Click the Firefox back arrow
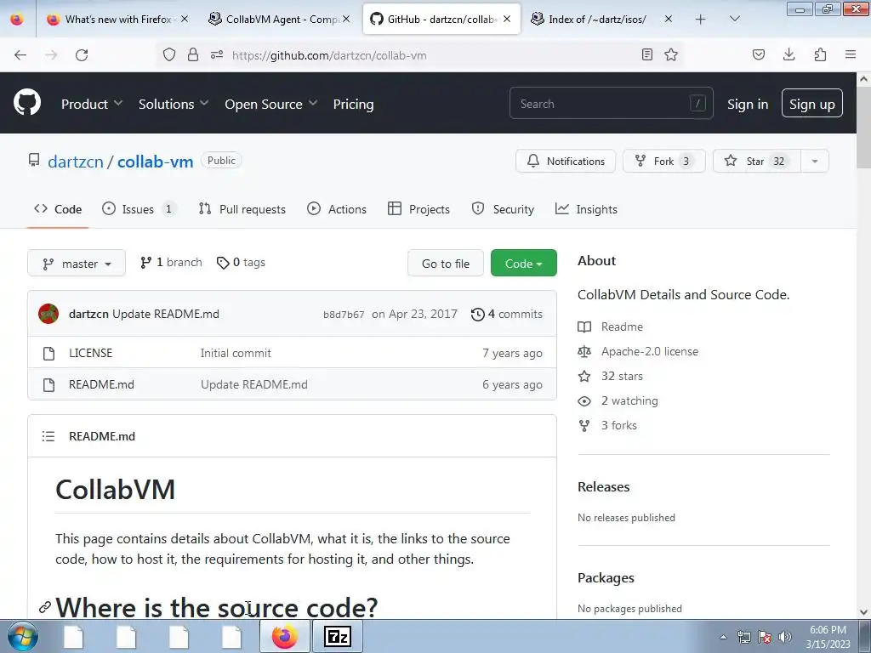The height and width of the screenshot is (653, 871). click(20, 54)
